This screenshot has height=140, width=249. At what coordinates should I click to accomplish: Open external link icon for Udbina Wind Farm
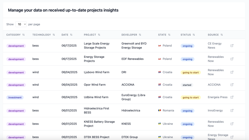[x=232, y=97]
